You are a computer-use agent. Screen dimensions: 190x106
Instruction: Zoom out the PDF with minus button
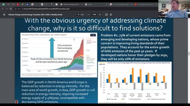pos(89,14)
